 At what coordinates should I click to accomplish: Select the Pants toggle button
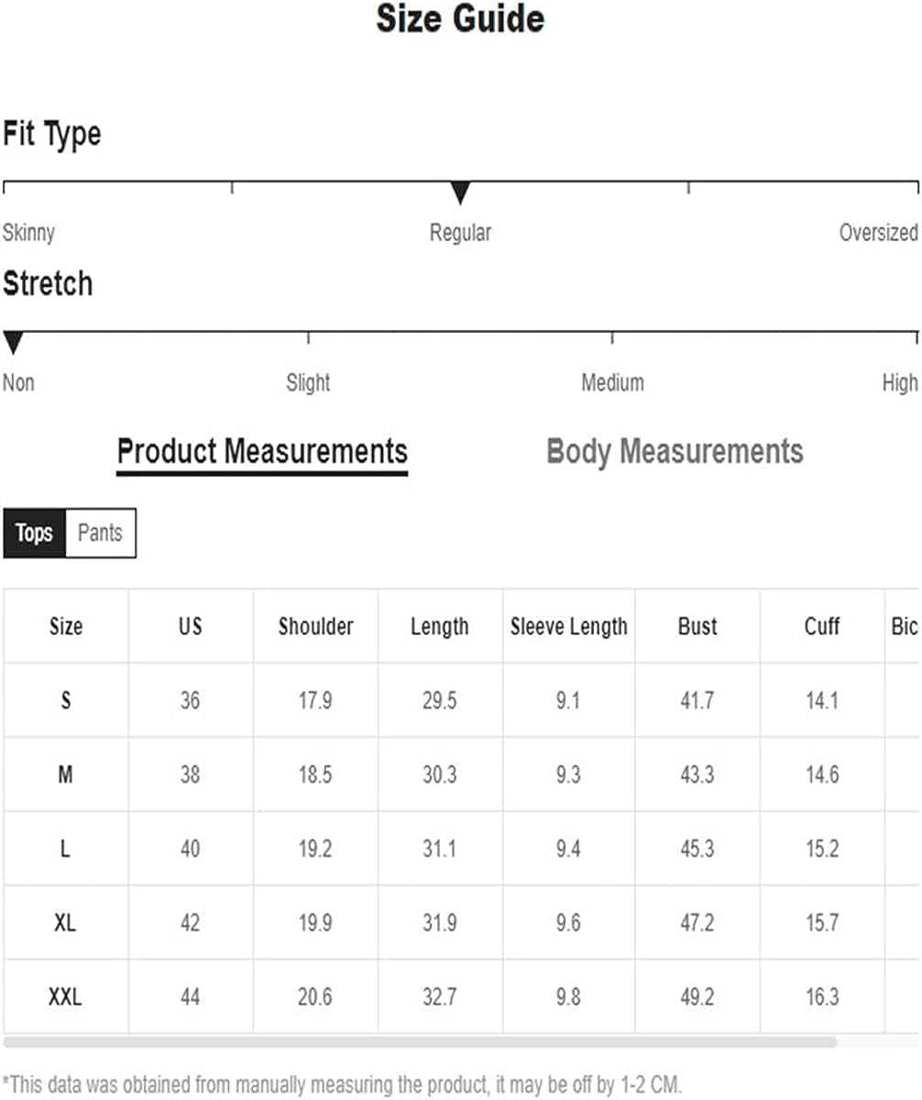pos(101,533)
